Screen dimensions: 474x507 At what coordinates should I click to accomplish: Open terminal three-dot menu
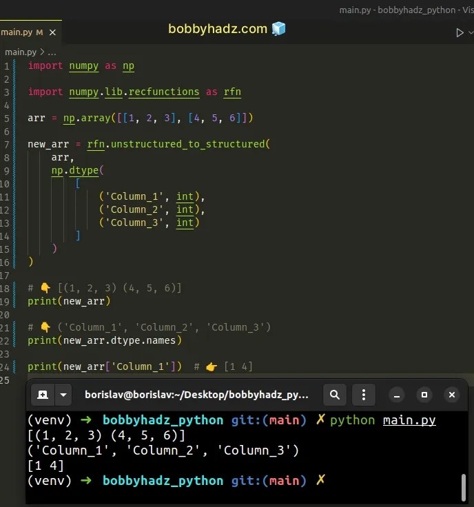click(364, 395)
